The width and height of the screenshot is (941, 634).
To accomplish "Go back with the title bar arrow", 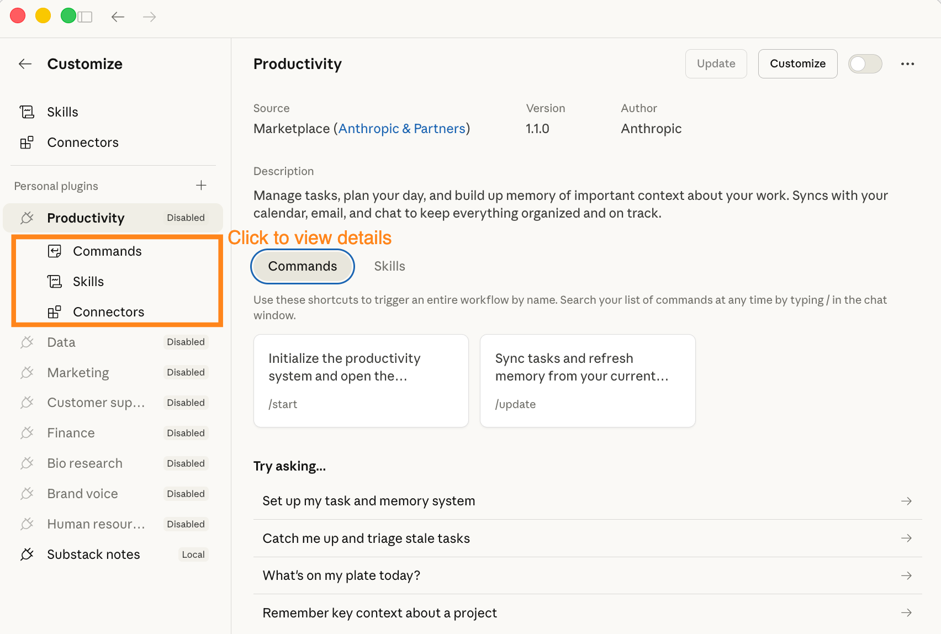I will 118,17.
